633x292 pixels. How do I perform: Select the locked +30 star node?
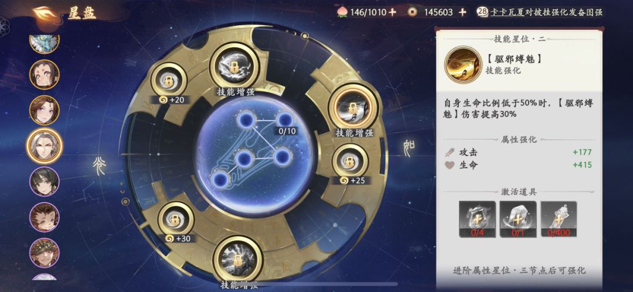[x=175, y=219]
